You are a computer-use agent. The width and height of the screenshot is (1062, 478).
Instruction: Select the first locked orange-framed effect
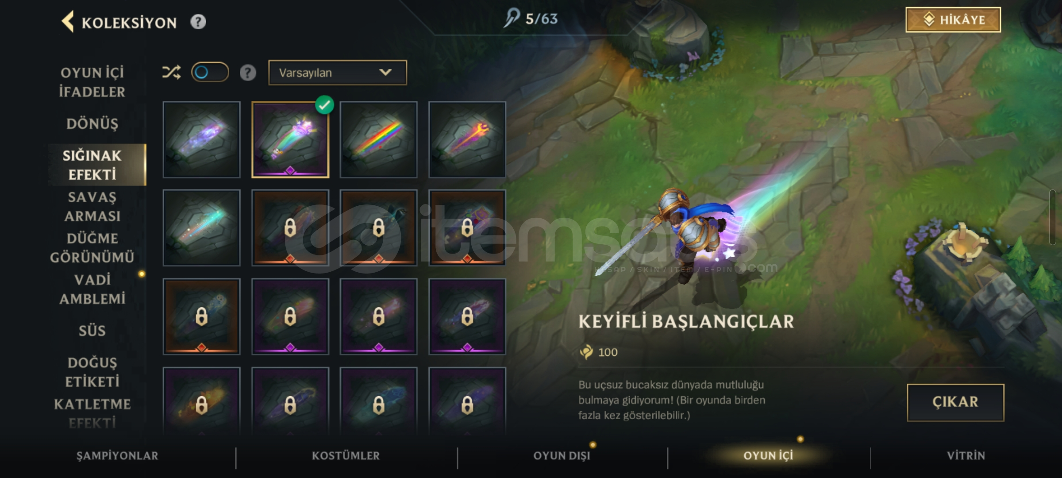coord(290,228)
